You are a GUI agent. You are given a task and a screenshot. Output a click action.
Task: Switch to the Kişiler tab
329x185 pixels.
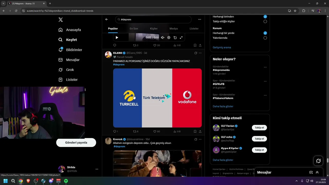pos(154,29)
